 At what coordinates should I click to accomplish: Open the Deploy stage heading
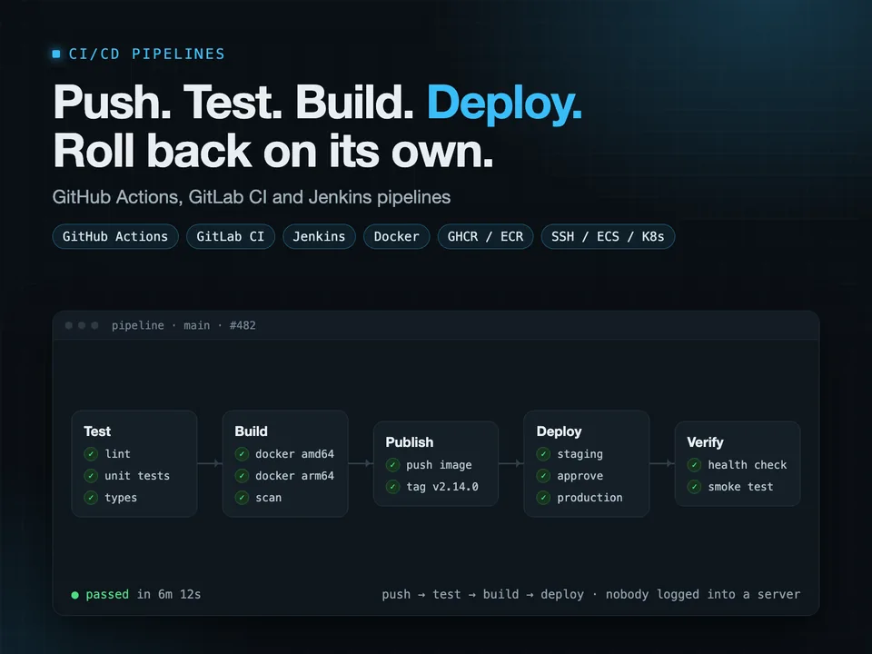click(559, 431)
